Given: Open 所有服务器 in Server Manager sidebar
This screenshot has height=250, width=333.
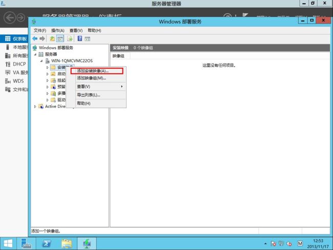Looking at the screenshot, I should pyautogui.click(x=14, y=56).
